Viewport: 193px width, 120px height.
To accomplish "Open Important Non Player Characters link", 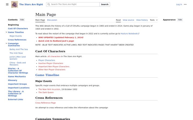I will point(54,66).
